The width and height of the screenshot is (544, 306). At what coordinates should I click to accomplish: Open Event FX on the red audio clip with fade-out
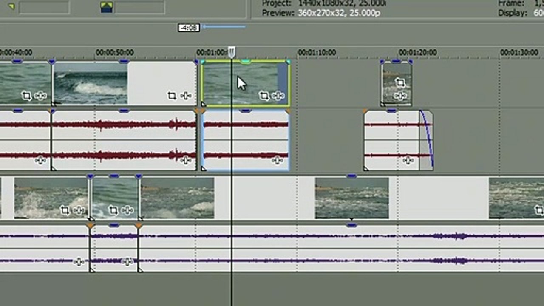[408, 160]
